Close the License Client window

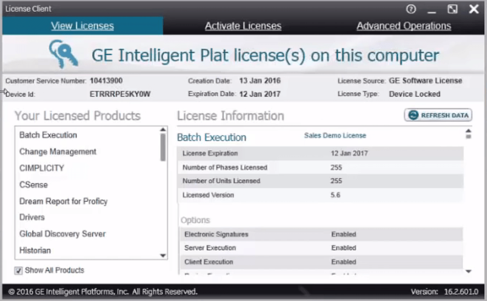pos(474,9)
